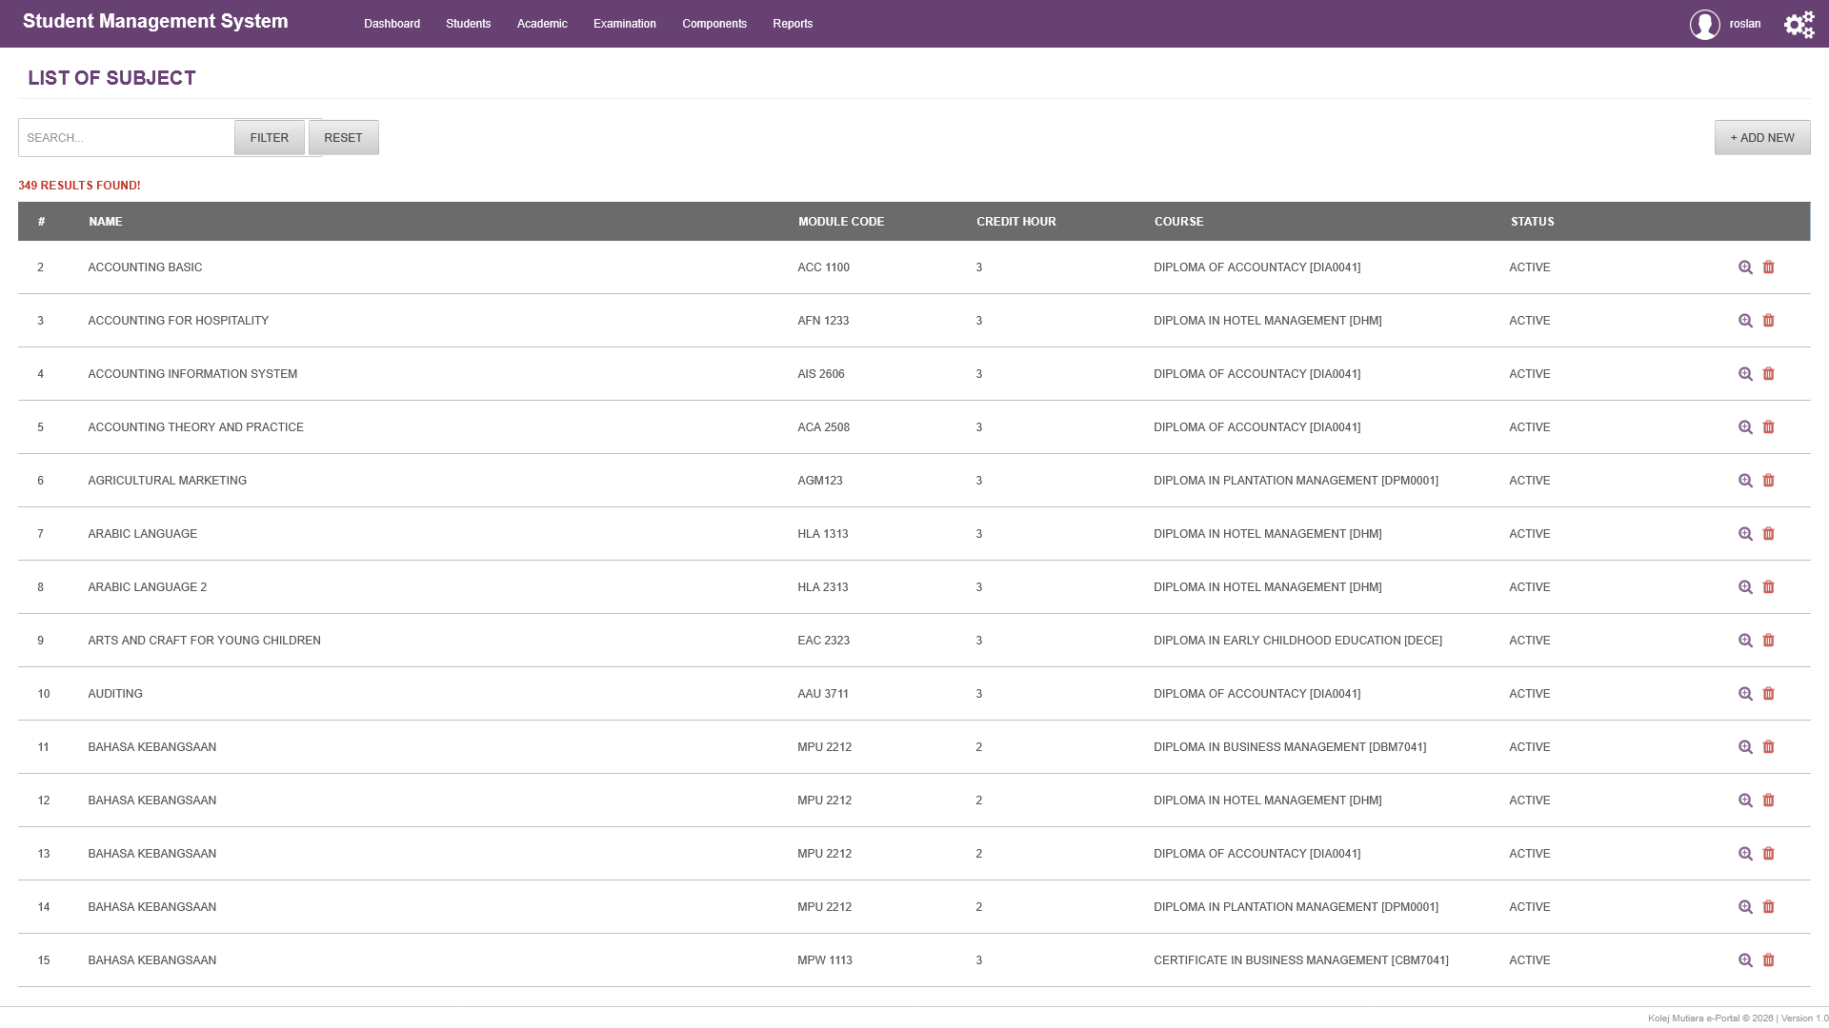Click module code AIS 2606
Viewport: 1829px width, 1028px height.
click(821, 374)
